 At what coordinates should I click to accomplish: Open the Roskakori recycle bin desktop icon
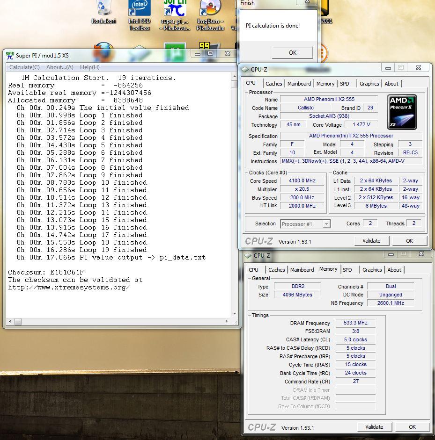click(103, 12)
